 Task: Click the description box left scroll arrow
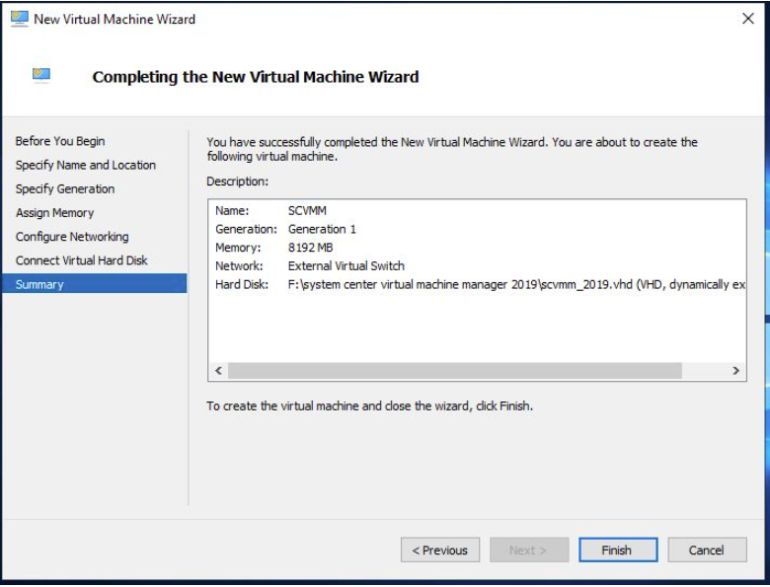[x=218, y=371]
